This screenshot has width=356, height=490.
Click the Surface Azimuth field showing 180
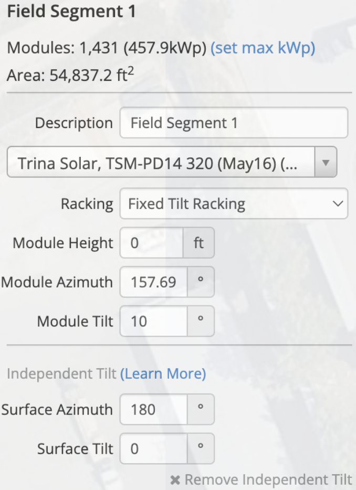[x=153, y=409]
